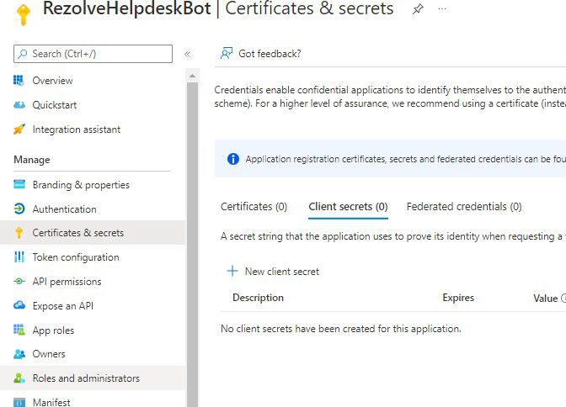Click the Integration assistant rocket icon
This screenshot has width=566, height=407.
click(x=19, y=129)
